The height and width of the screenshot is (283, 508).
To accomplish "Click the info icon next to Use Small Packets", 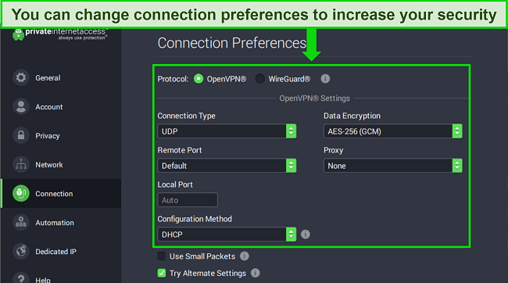I will point(245,256).
